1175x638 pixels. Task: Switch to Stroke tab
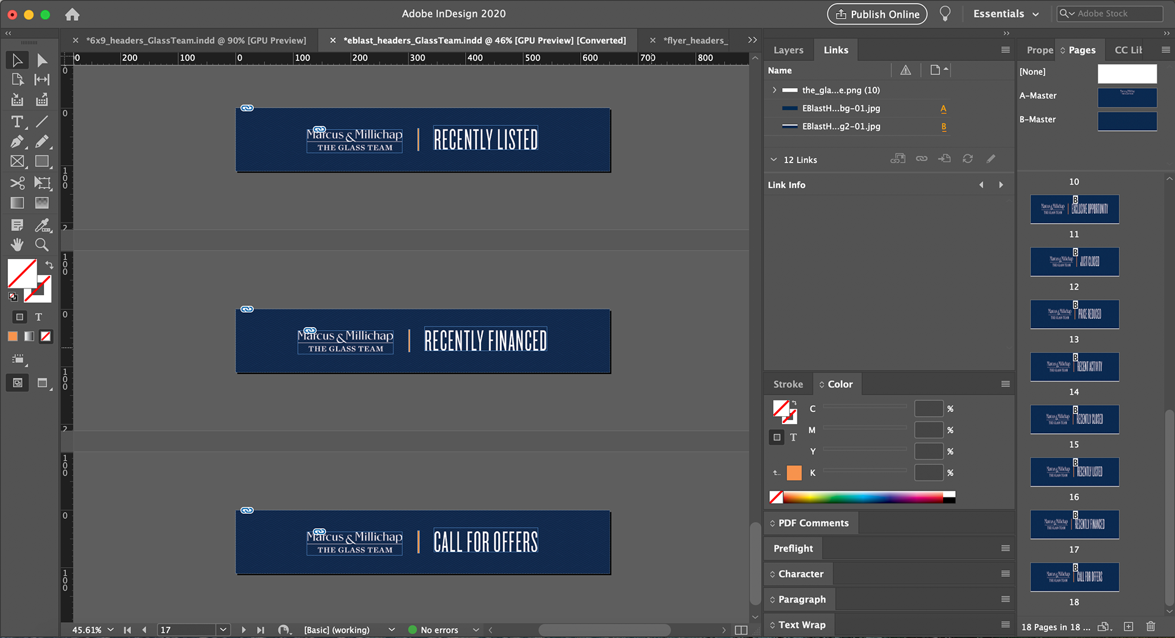tap(788, 384)
